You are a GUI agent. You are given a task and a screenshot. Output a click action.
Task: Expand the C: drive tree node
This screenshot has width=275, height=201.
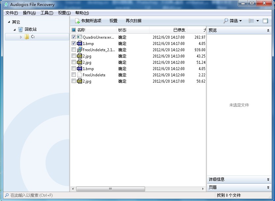point(21,37)
